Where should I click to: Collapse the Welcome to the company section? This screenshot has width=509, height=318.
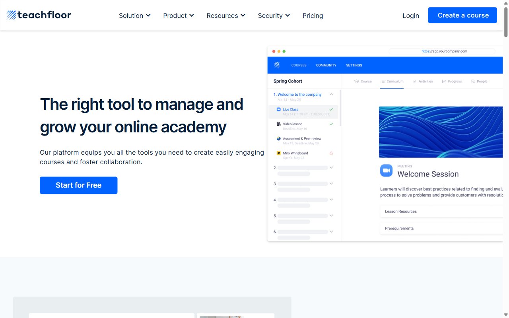[331, 95]
